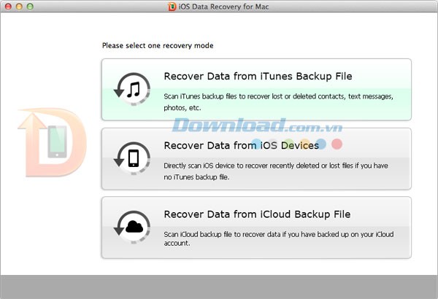
Task: Click the gray bar at window bottom
Action: (219, 287)
